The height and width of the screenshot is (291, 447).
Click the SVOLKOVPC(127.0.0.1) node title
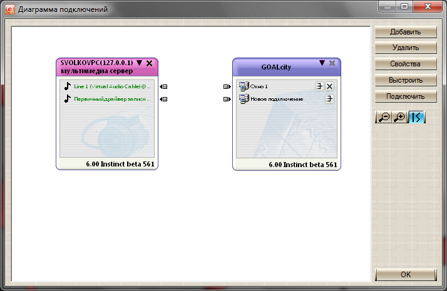[x=96, y=63]
